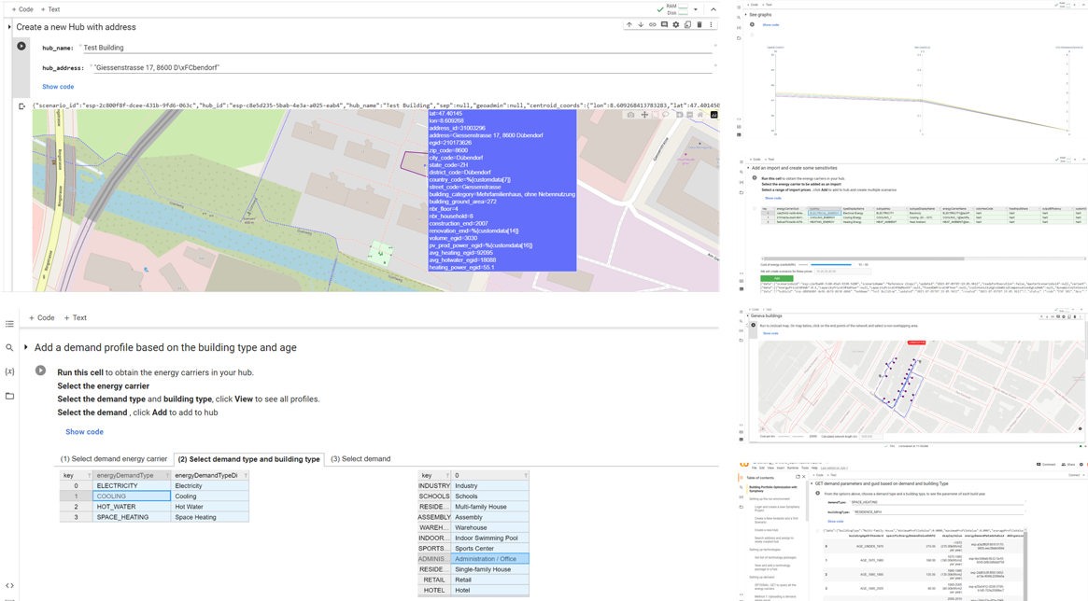Run the Create a new Hub cell

pyautogui.click(x=21, y=46)
